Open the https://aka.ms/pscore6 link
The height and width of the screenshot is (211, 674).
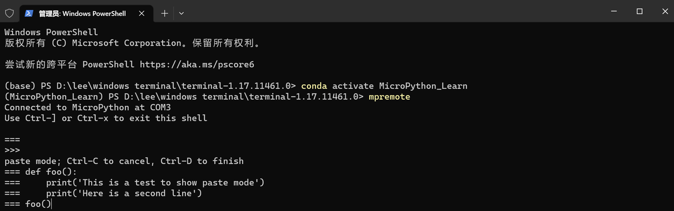click(197, 65)
